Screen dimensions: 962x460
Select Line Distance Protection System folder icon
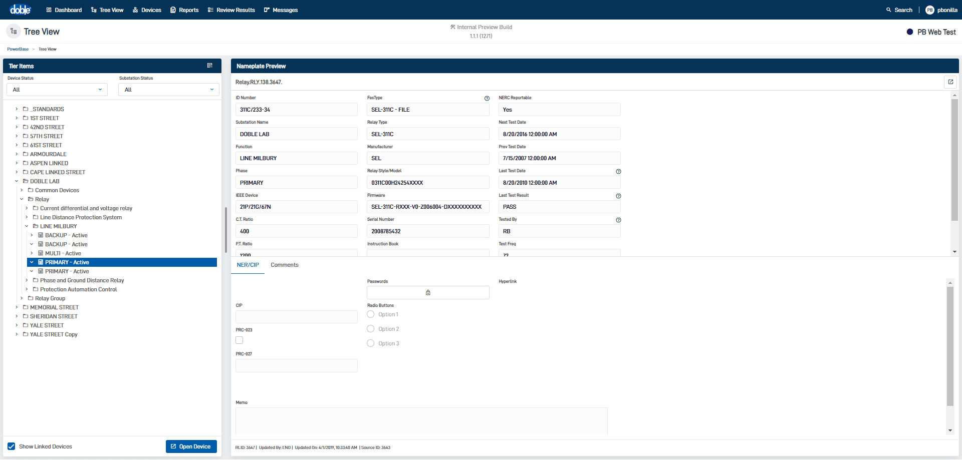tap(36, 217)
